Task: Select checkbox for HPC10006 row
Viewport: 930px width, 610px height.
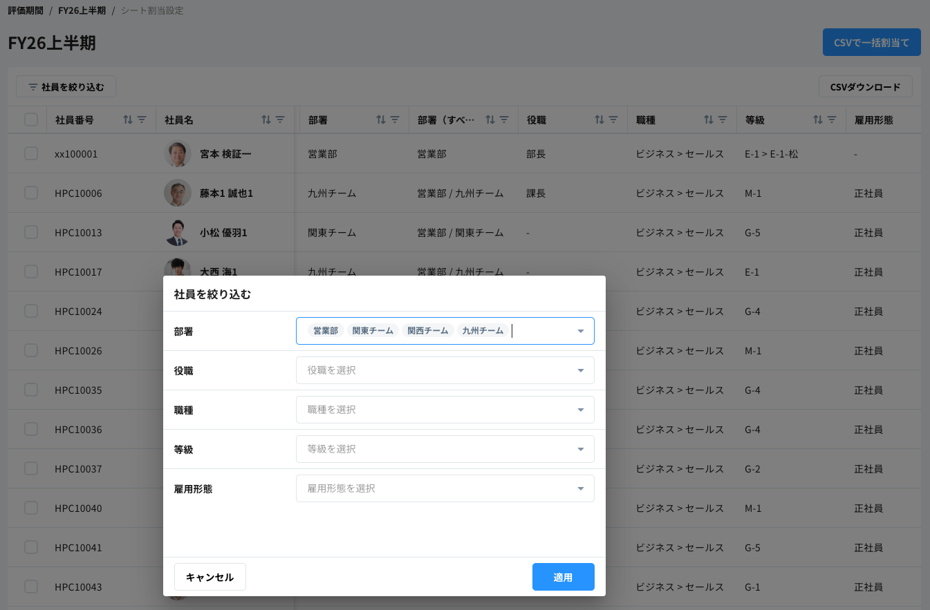Action: point(31,193)
